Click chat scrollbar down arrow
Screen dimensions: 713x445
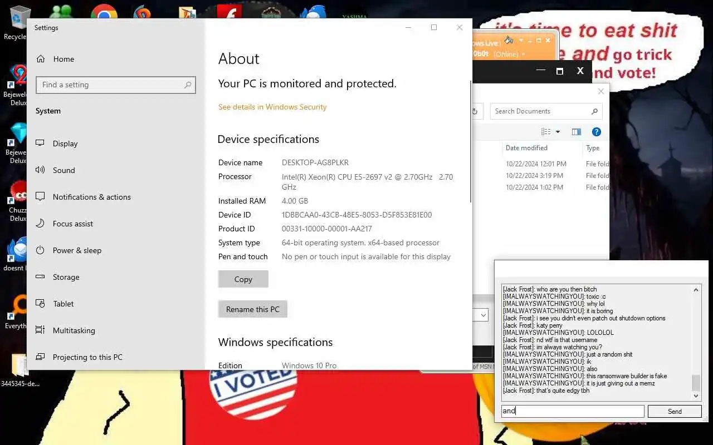[696, 395]
